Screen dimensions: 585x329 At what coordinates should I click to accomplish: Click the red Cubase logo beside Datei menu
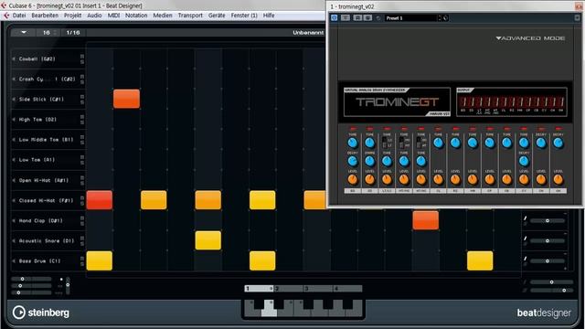coord(6,16)
